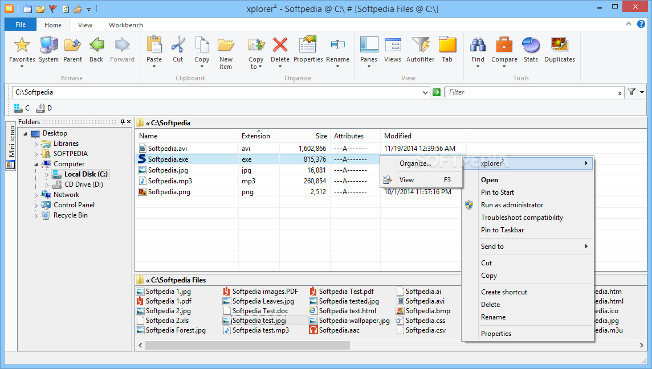Sort by the Modified column header

pyautogui.click(x=423, y=136)
